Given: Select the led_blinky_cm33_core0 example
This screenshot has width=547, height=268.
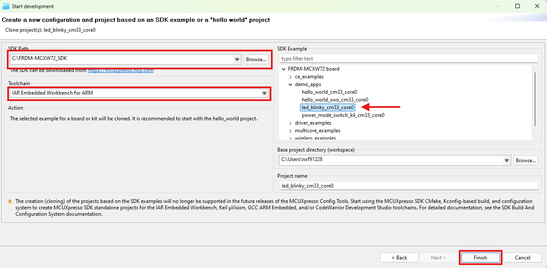Looking at the screenshot, I should click(x=327, y=107).
